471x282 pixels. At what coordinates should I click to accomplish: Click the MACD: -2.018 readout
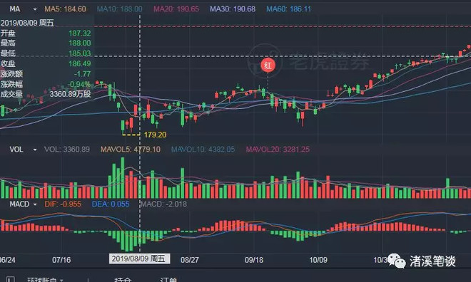point(163,204)
